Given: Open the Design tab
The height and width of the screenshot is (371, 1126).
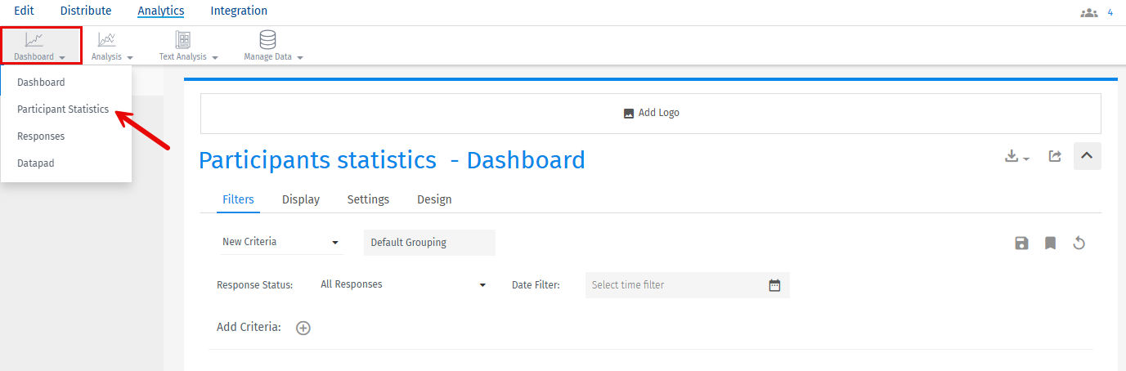Looking at the screenshot, I should click(434, 199).
